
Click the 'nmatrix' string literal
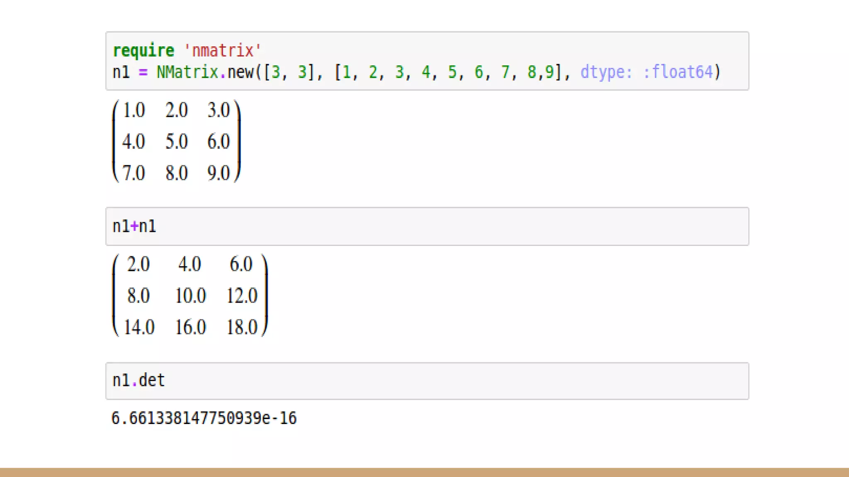[x=222, y=51]
